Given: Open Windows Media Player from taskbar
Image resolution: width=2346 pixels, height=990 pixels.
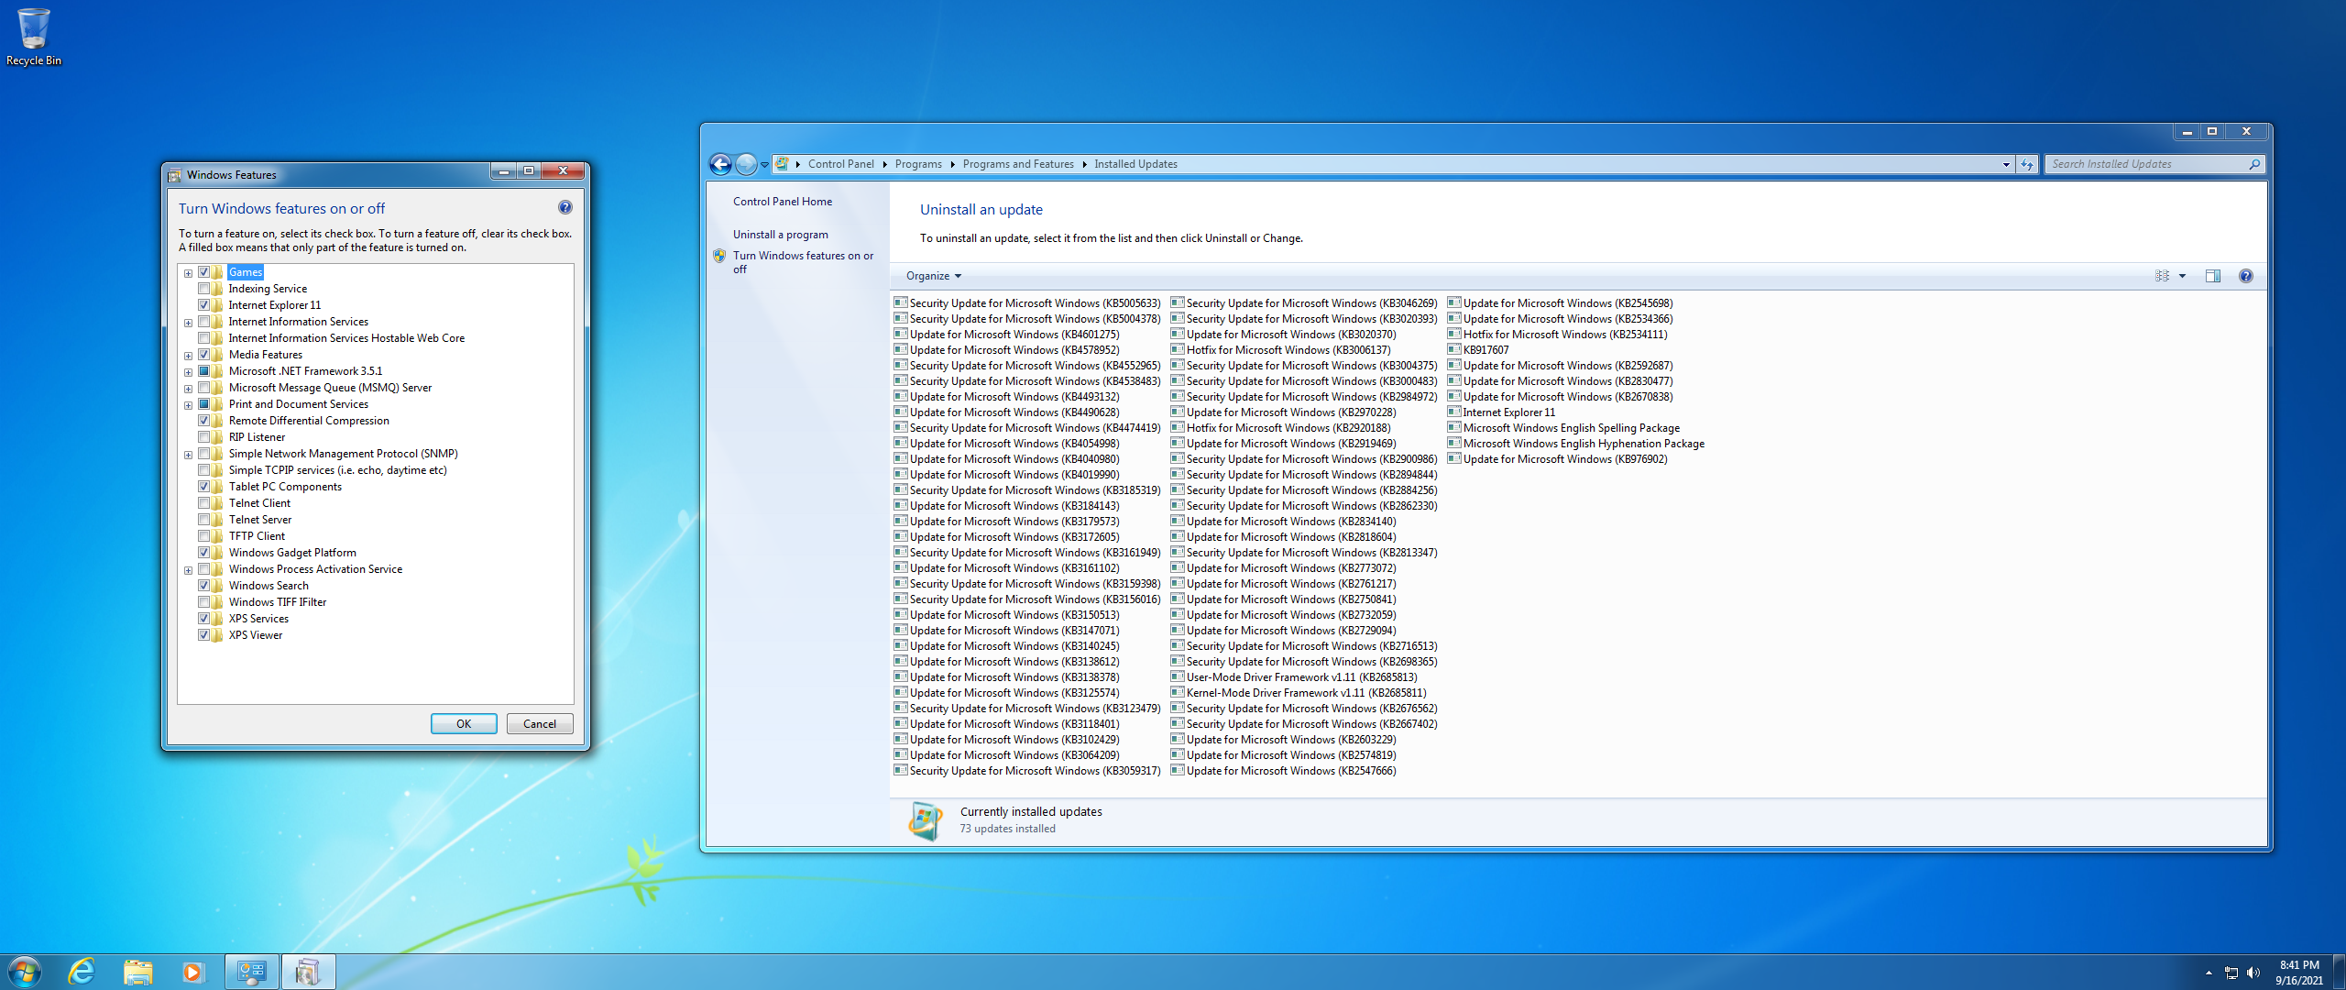Looking at the screenshot, I should (192, 972).
